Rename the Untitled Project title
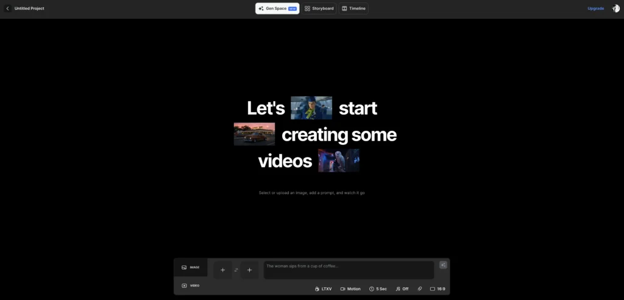The width and height of the screenshot is (624, 300). pos(29,9)
